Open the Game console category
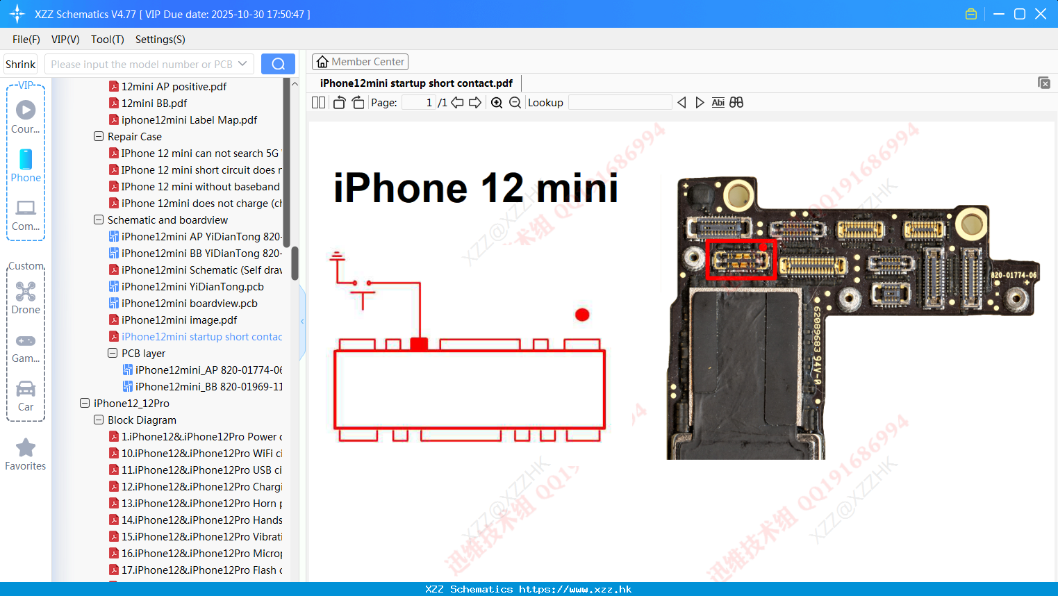 click(x=26, y=340)
